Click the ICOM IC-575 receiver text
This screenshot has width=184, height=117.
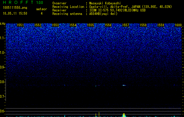click(x=117, y=10)
